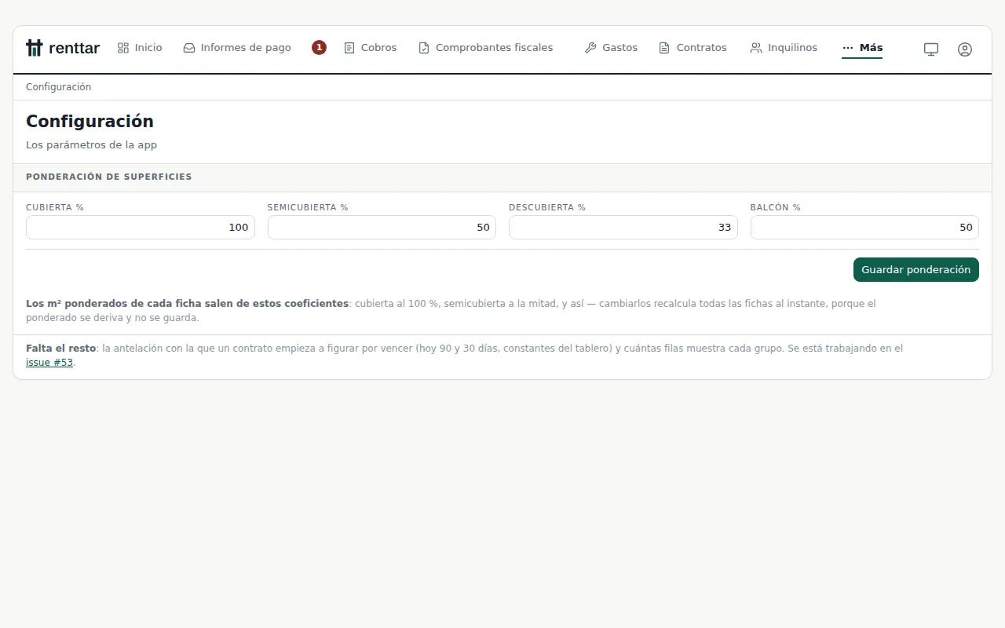
Task: Open the user account icon
Action: pos(965,49)
